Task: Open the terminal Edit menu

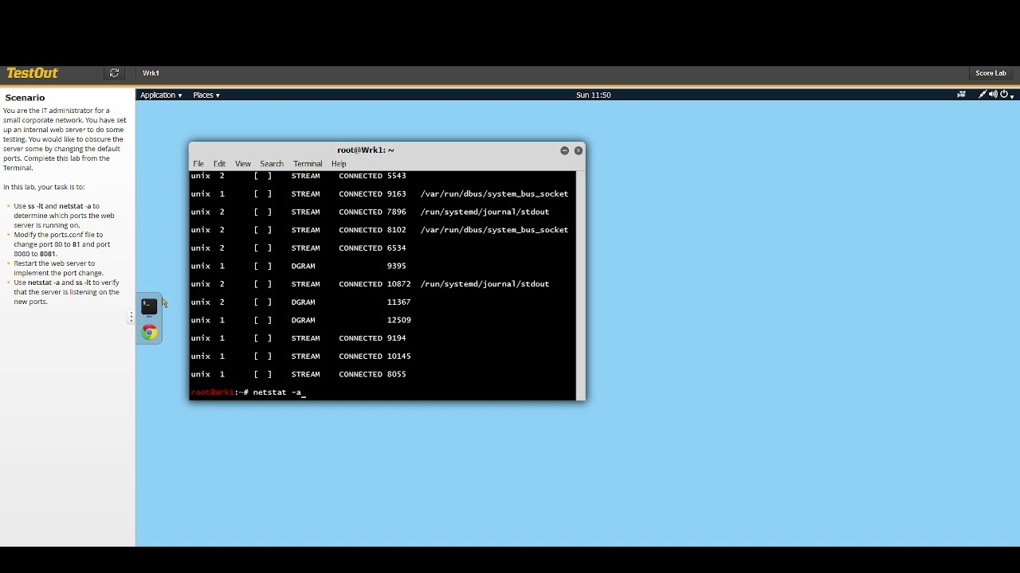Action: (x=219, y=164)
